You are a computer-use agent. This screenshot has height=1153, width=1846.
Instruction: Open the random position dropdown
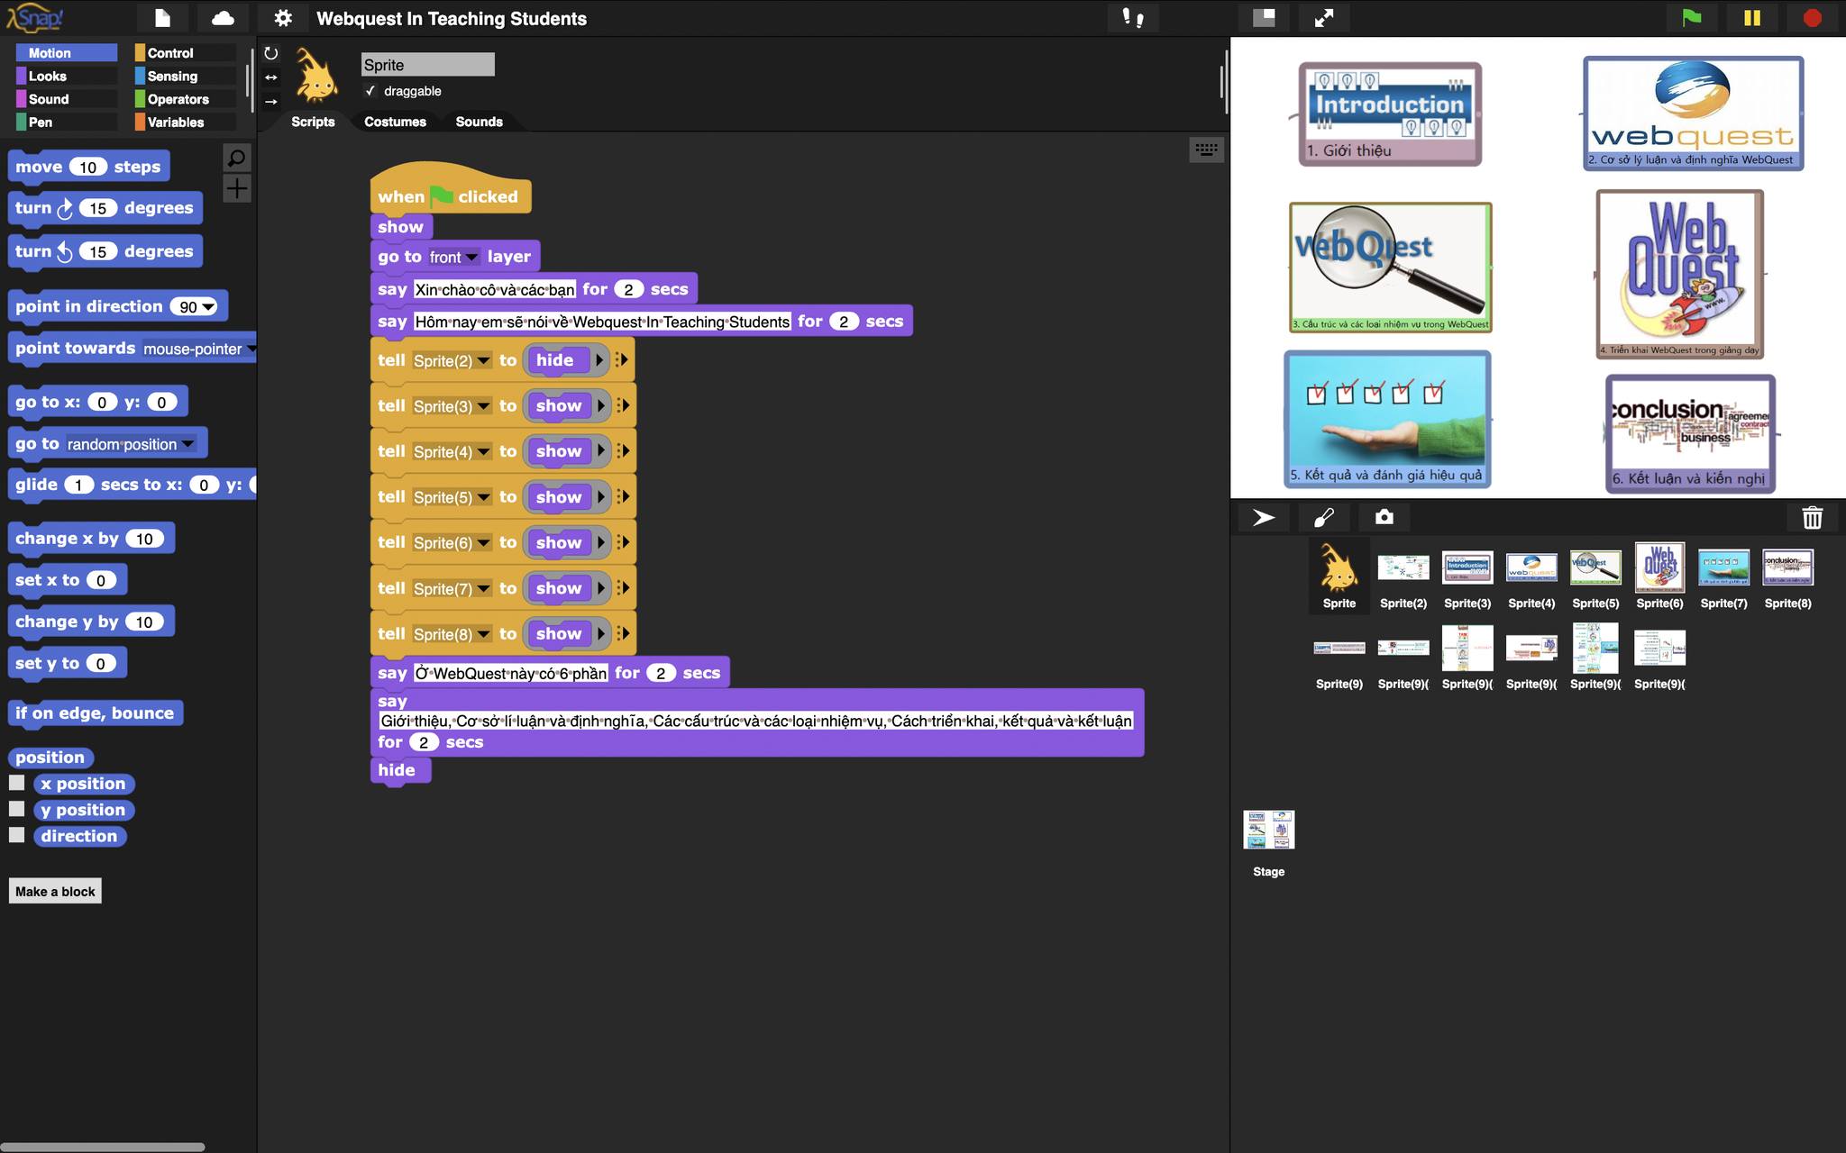(x=187, y=444)
